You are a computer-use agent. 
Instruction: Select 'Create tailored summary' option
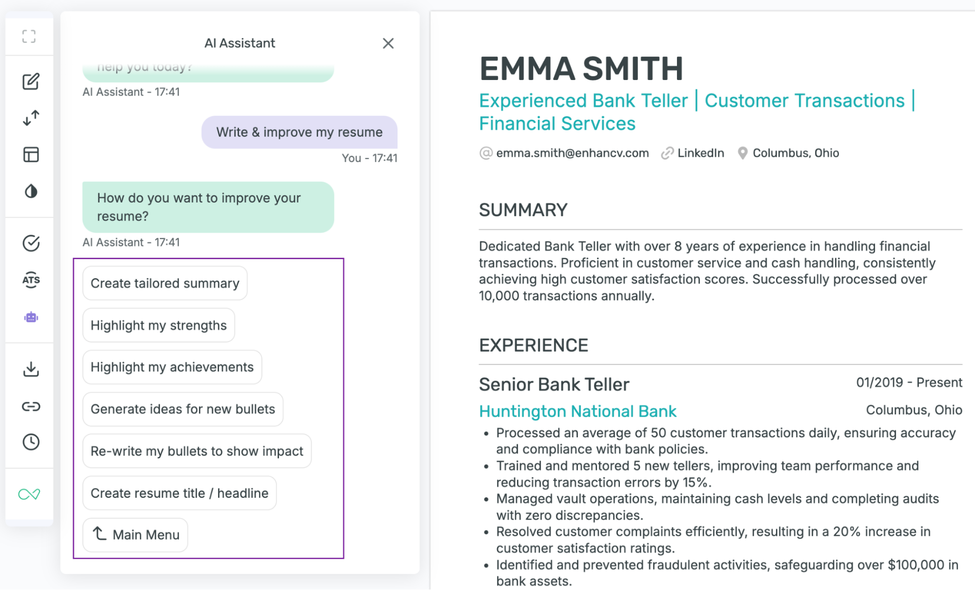click(165, 284)
